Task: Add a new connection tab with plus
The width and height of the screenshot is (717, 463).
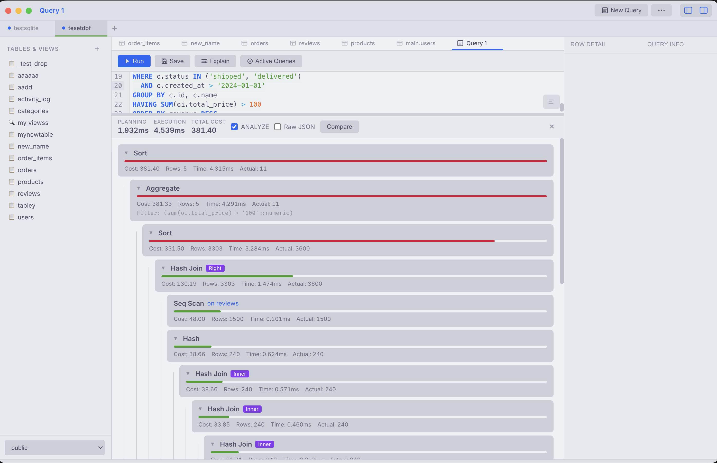Action: pyautogui.click(x=114, y=28)
